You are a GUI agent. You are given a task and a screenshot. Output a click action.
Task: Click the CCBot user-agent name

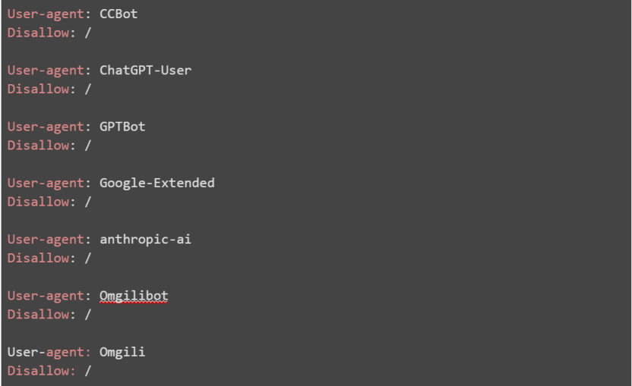pyautogui.click(x=118, y=14)
